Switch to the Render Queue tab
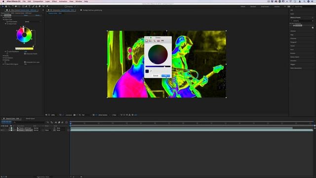Image resolution: width=316 pixels, height=178 pixels. (x=30, y=119)
